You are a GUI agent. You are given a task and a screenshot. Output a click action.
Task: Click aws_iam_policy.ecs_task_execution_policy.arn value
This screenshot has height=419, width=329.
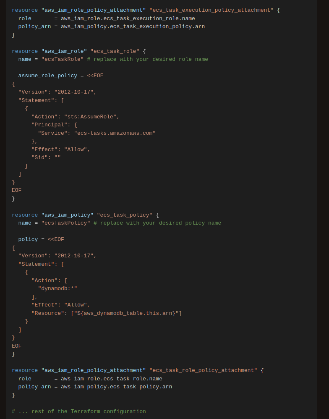point(133,26)
